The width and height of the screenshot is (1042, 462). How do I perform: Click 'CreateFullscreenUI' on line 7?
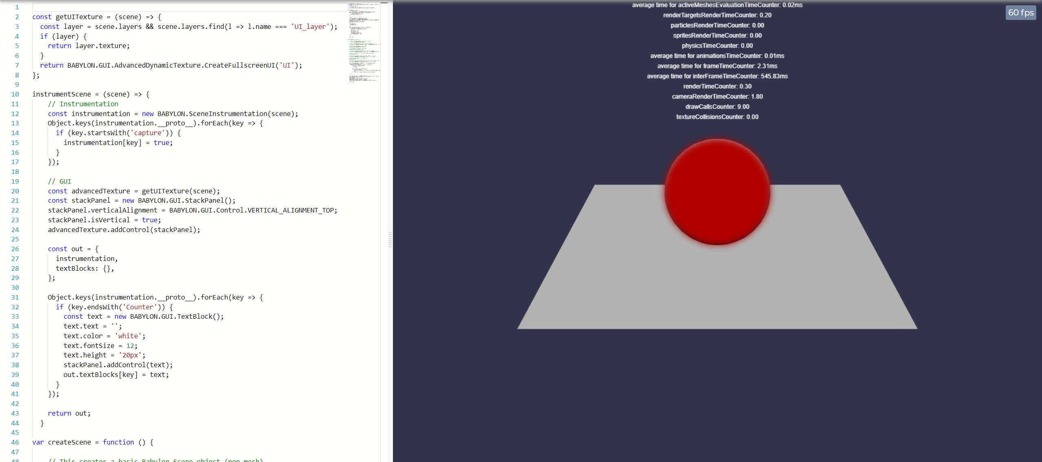(240, 65)
